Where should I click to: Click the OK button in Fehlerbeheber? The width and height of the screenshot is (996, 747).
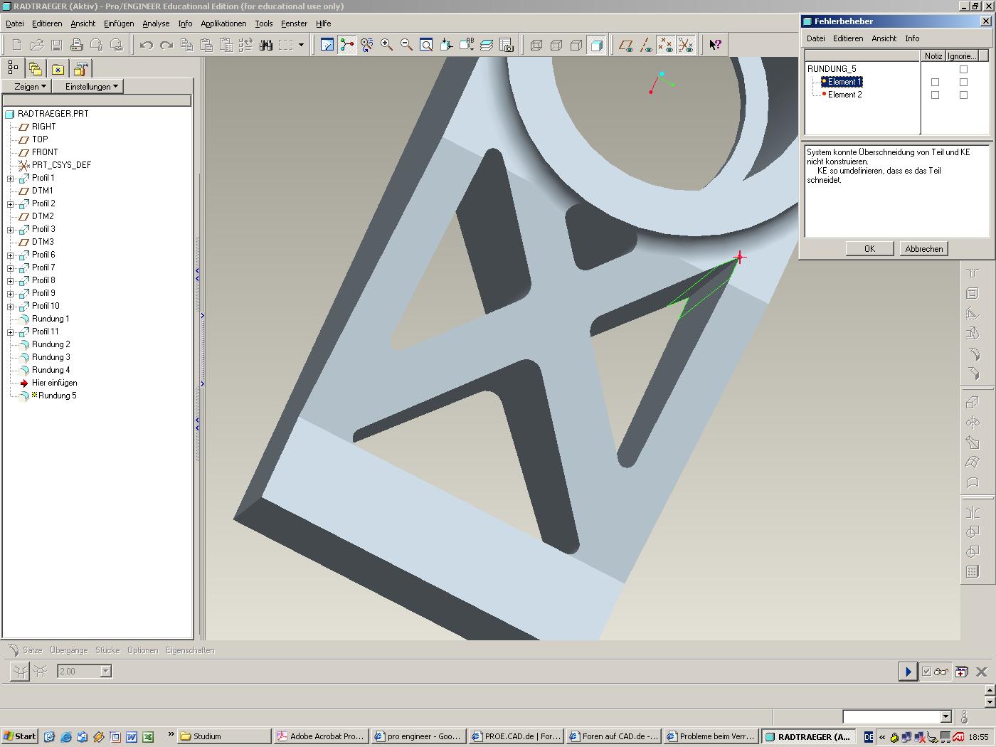click(869, 249)
